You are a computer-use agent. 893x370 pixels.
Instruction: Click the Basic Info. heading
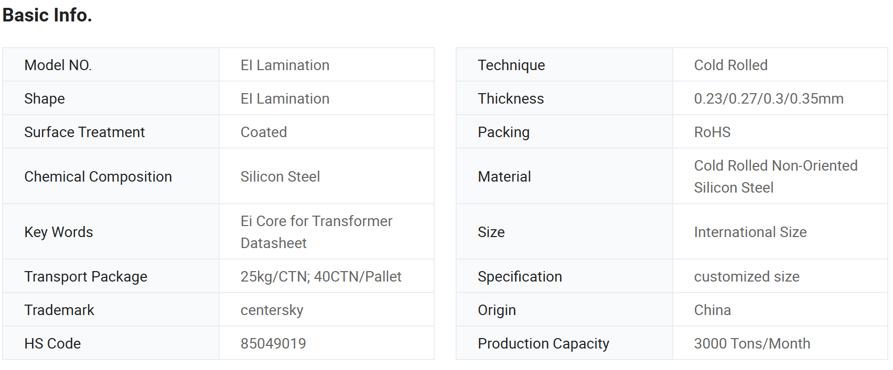coord(47,15)
